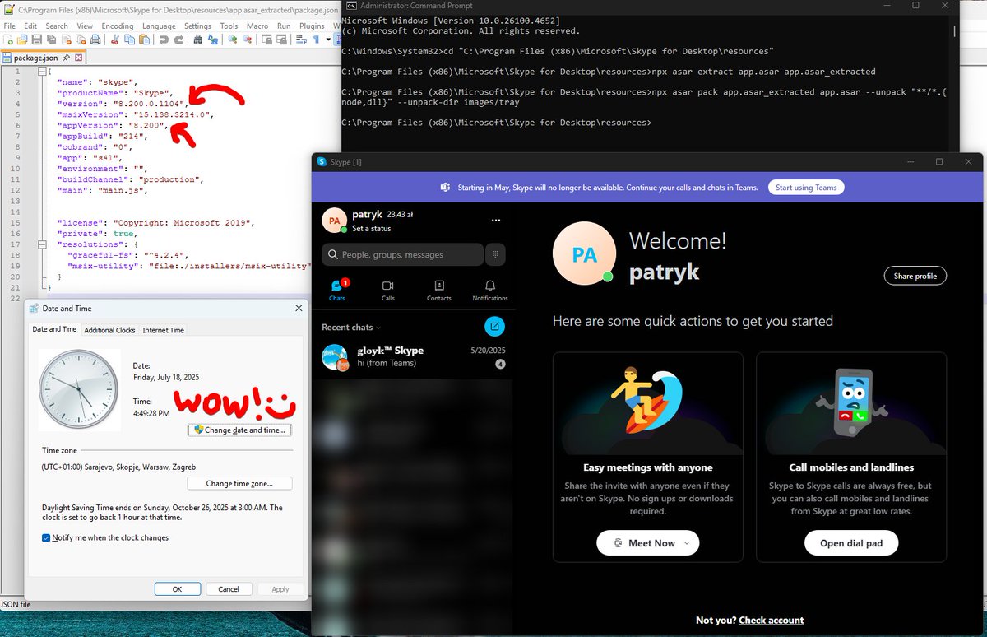Toggle Word wrap icon in Notepad++ toolbar
Screen dimensions: 987x637
tap(301, 40)
